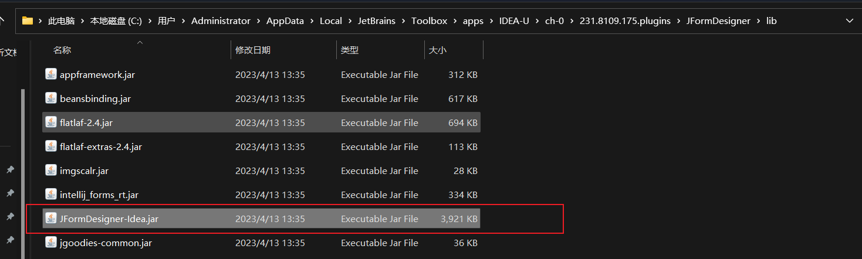The height and width of the screenshot is (259, 862).
Task: Click the appframework.jar file icon
Action: click(x=51, y=74)
